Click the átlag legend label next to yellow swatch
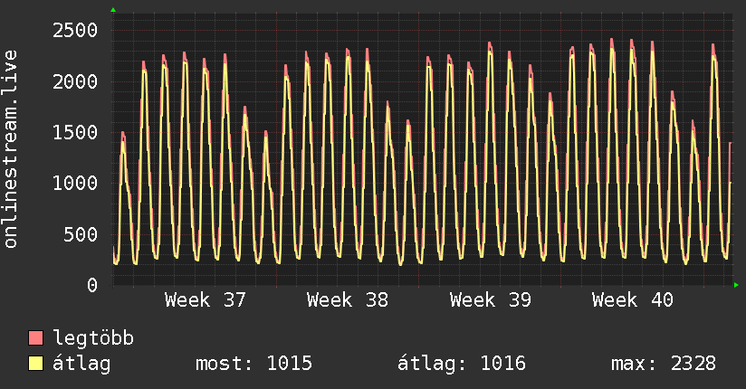Image resolution: width=746 pixels, height=389 pixels. coord(81,364)
